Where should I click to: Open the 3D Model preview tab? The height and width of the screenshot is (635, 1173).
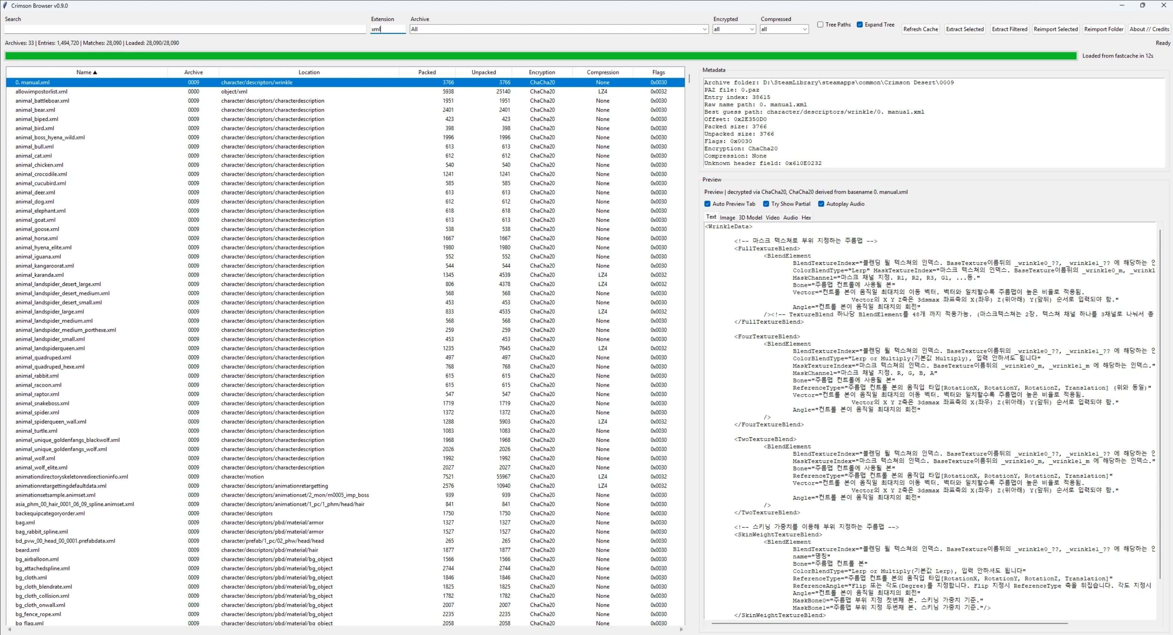tap(750, 218)
